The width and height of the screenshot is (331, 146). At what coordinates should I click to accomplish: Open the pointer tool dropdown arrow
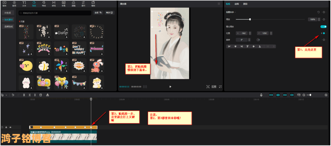6,95
